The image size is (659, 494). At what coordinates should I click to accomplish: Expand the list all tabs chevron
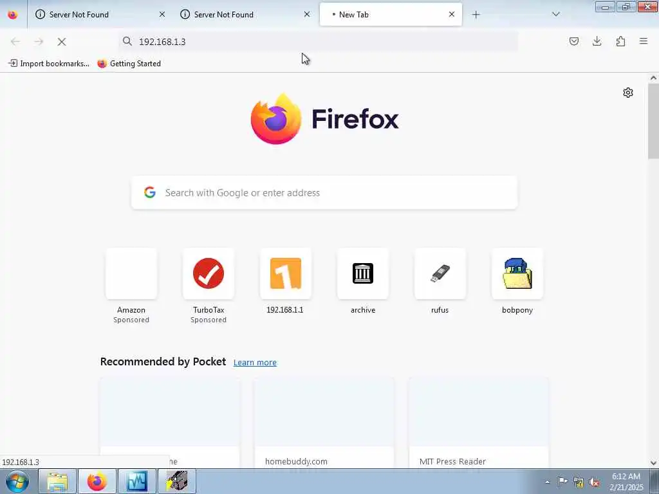(555, 14)
